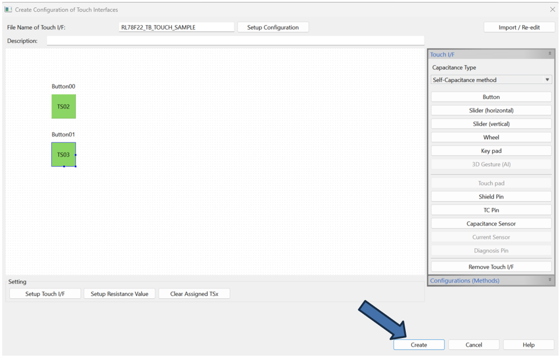Select the TS03 Button01 touch element
Screen dimensions: 559x359
click(x=63, y=154)
